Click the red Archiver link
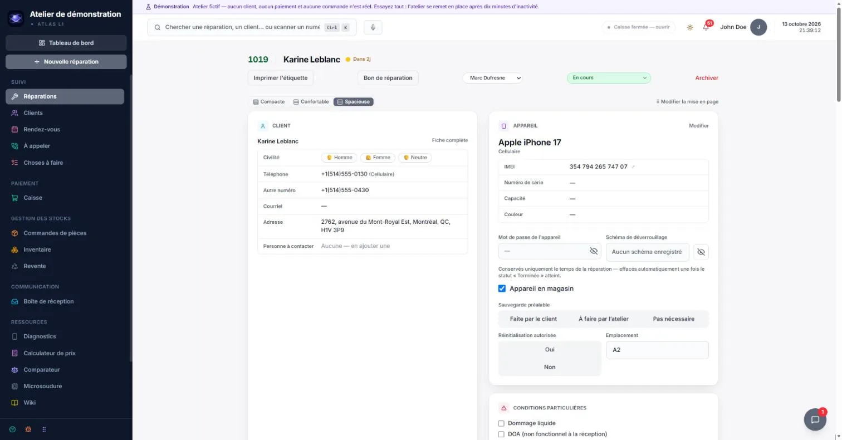842x440 pixels. click(x=707, y=78)
